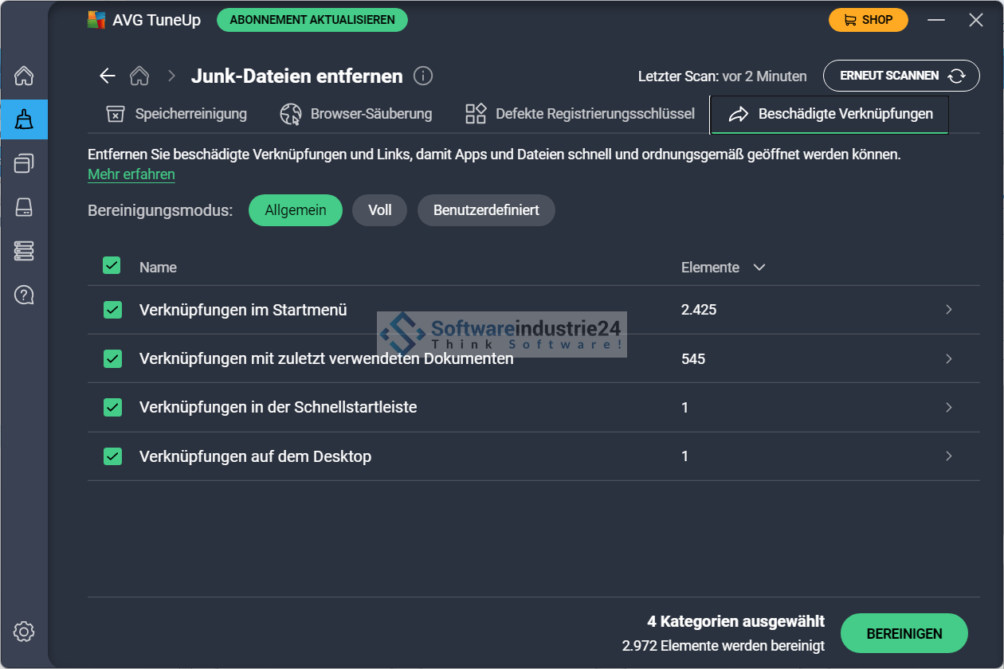Click the Home icon in the left sidebar
The height and width of the screenshot is (669, 1004).
(x=24, y=76)
